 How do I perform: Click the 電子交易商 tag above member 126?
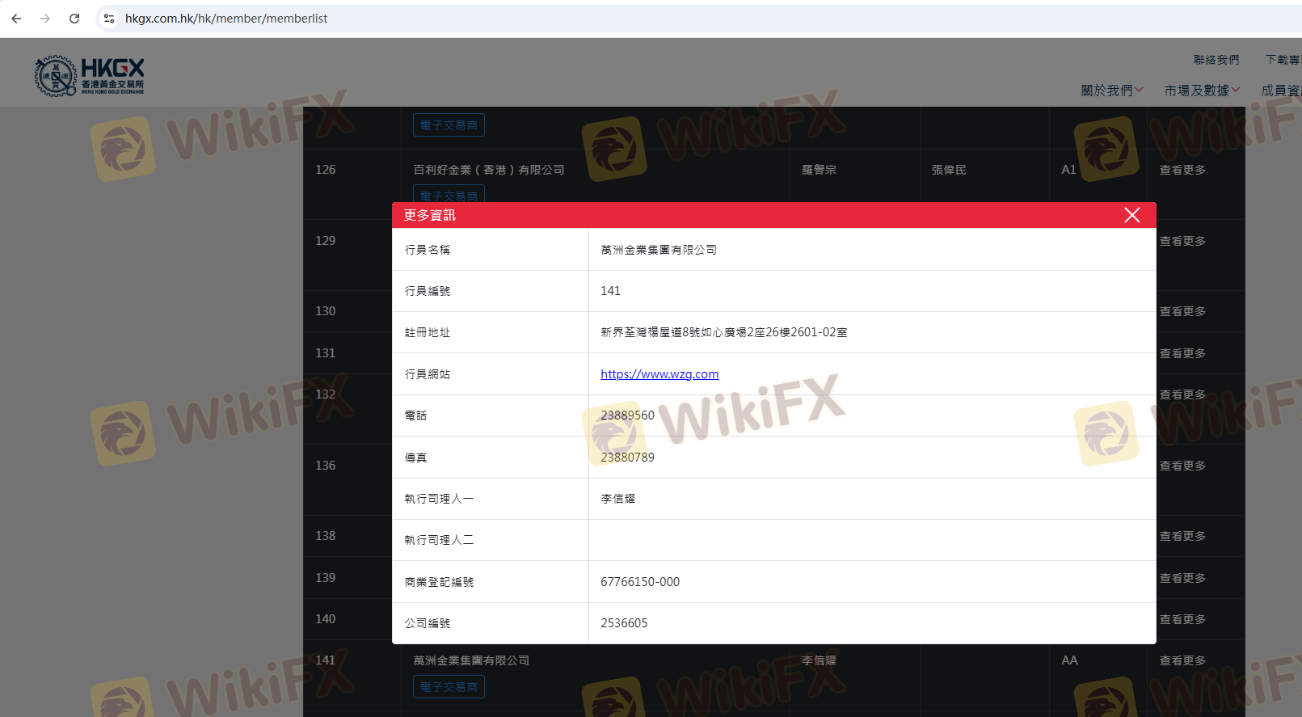(449, 125)
